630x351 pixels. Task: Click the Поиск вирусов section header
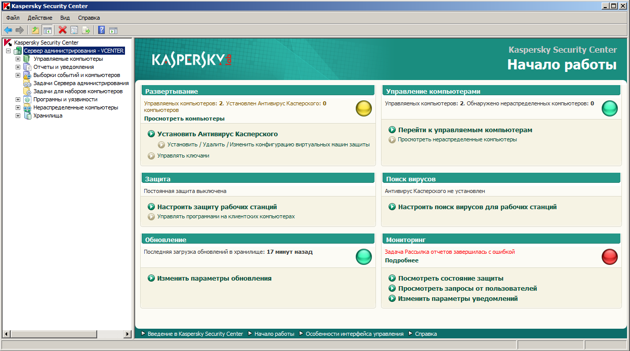coord(501,179)
